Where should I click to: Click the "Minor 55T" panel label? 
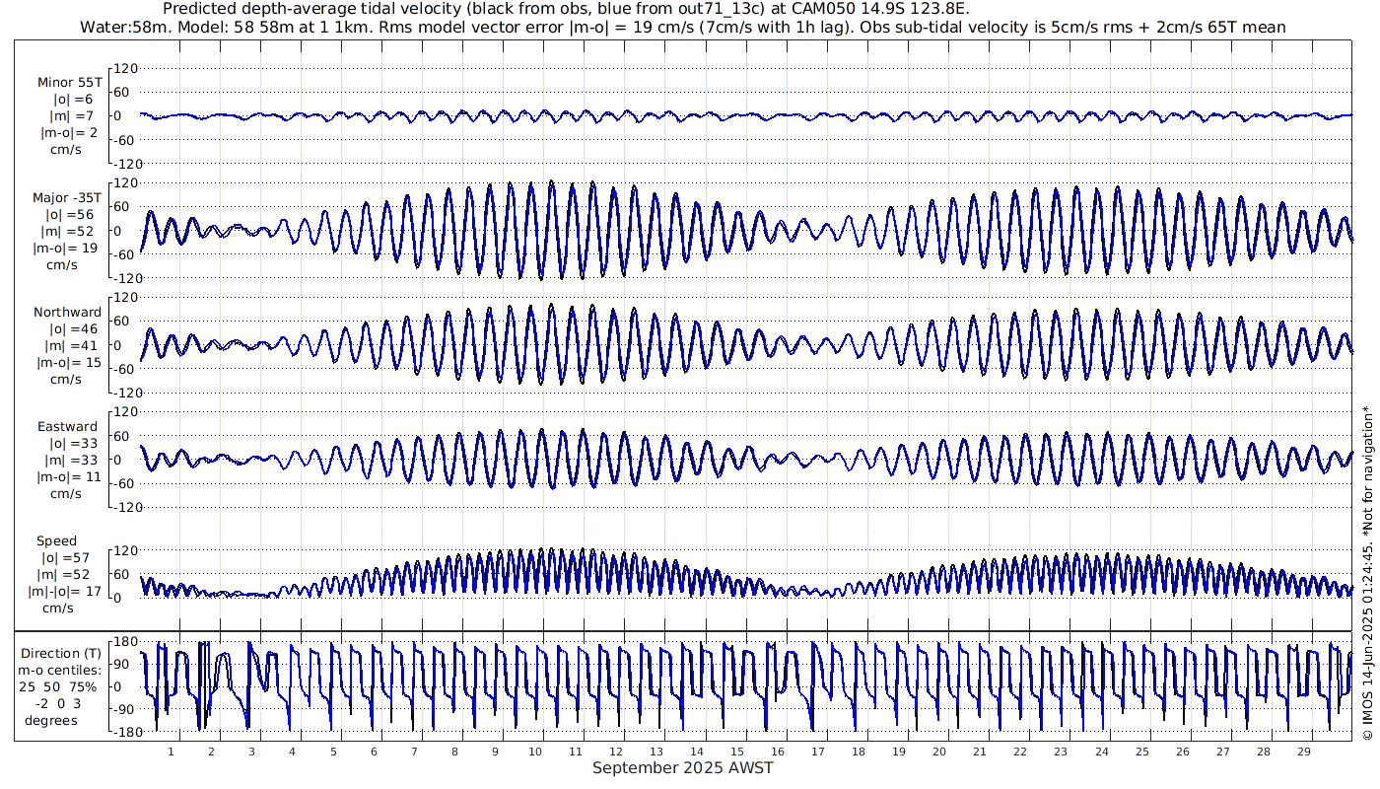click(69, 82)
